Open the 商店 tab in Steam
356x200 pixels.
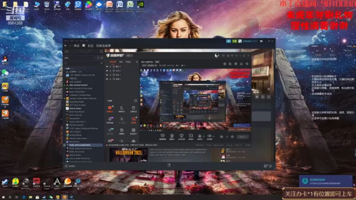77,46
